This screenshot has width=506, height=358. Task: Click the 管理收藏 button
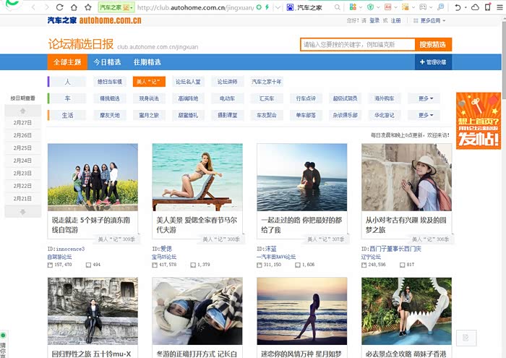click(434, 62)
